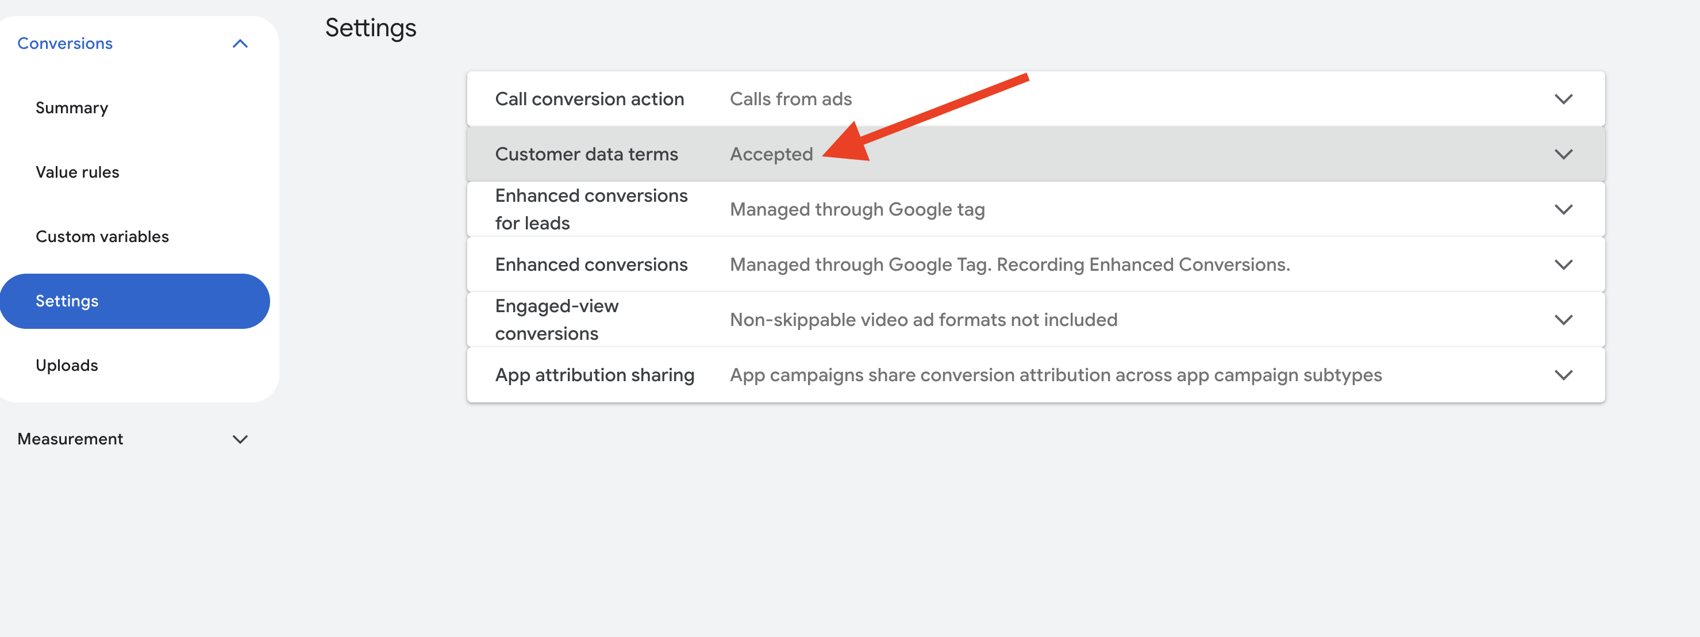Expand App attribution sharing chevron
Viewport: 1700px width, 637px height.
(1563, 375)
